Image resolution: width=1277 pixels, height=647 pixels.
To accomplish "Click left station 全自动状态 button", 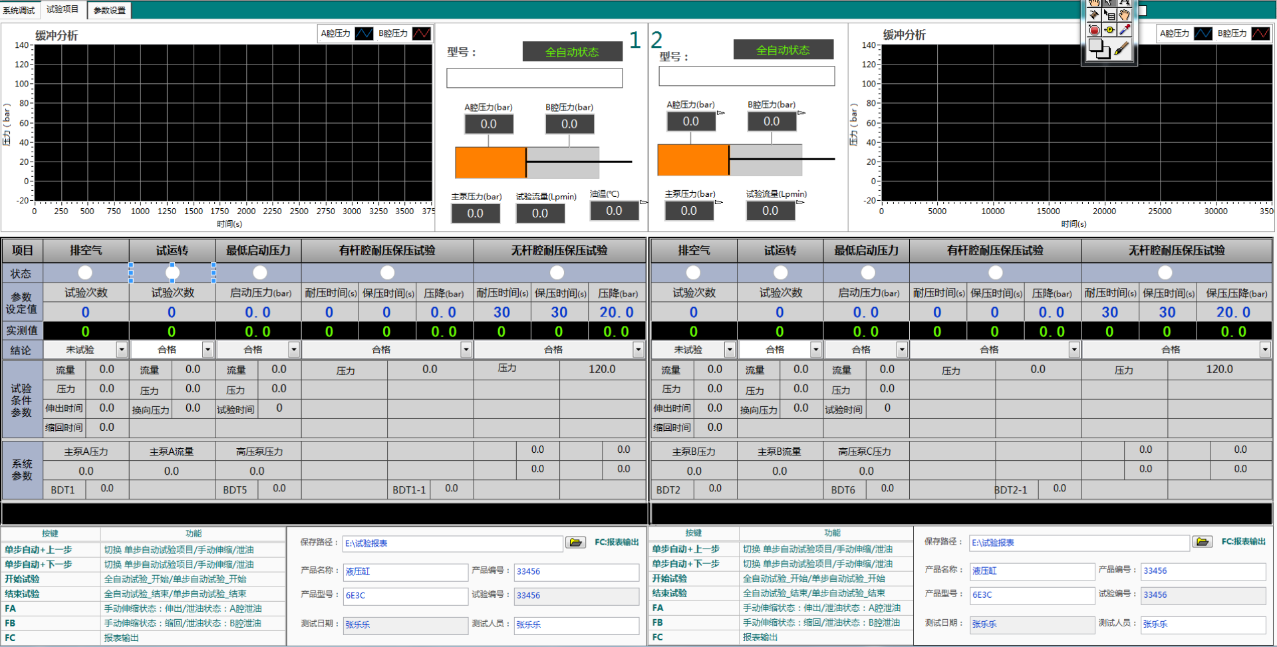I will click(572, 52).
